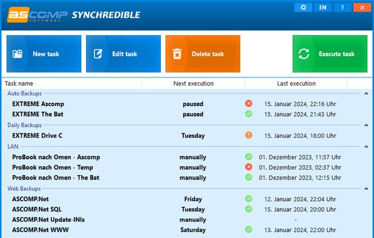Select the ASCOMP.Net SQL task

tap(37, 210)
